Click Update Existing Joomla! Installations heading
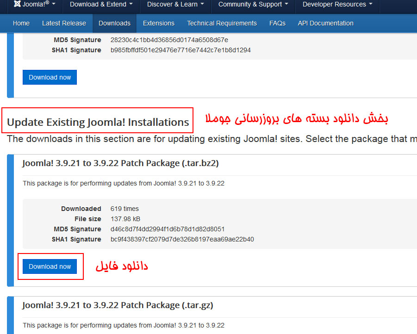417x334 pixels. [x=98, y=122]
